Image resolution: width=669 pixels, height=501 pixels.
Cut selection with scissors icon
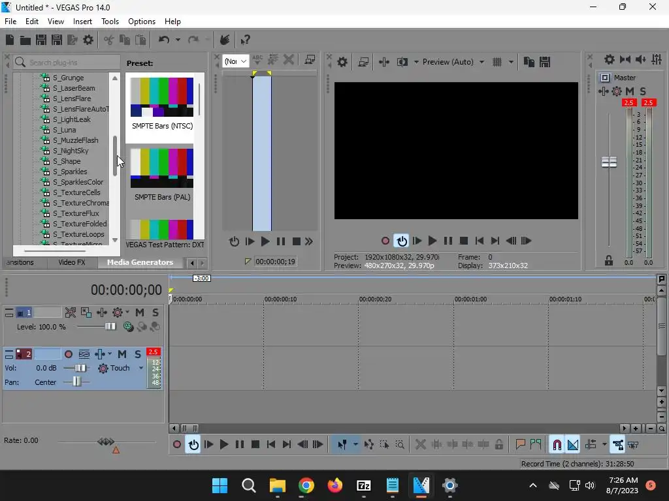click(109, 40)
